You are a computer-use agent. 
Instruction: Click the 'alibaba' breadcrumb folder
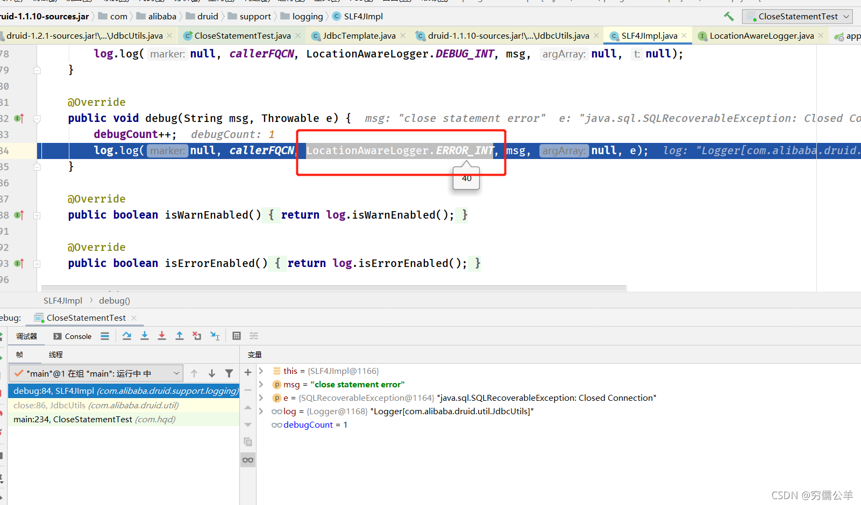[156, 17]
